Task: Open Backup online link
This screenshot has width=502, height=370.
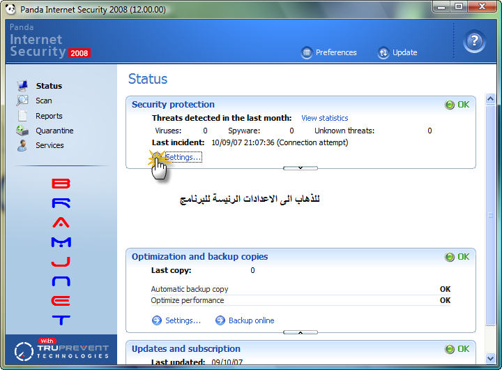Action: [251, 320]
